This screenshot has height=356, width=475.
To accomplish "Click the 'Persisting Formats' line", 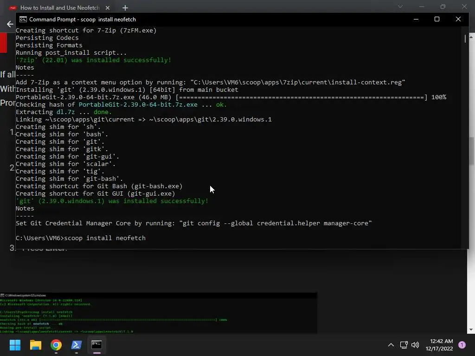I will pos(49,45).
